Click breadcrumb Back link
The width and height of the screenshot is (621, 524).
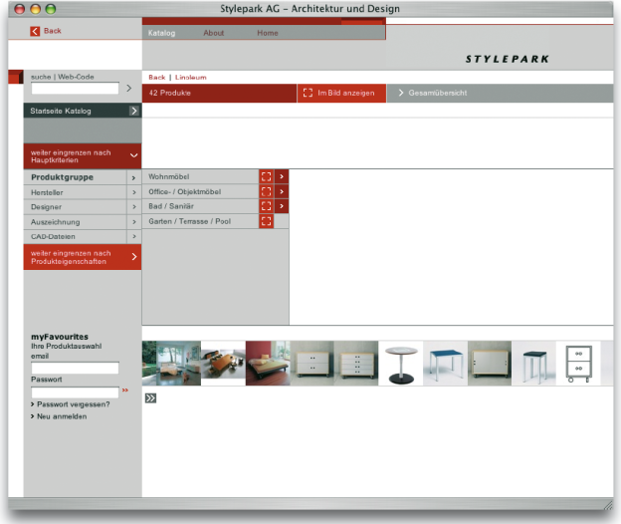(157, 78)
